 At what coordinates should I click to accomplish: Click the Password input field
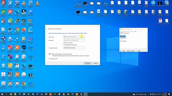[74, 40]
